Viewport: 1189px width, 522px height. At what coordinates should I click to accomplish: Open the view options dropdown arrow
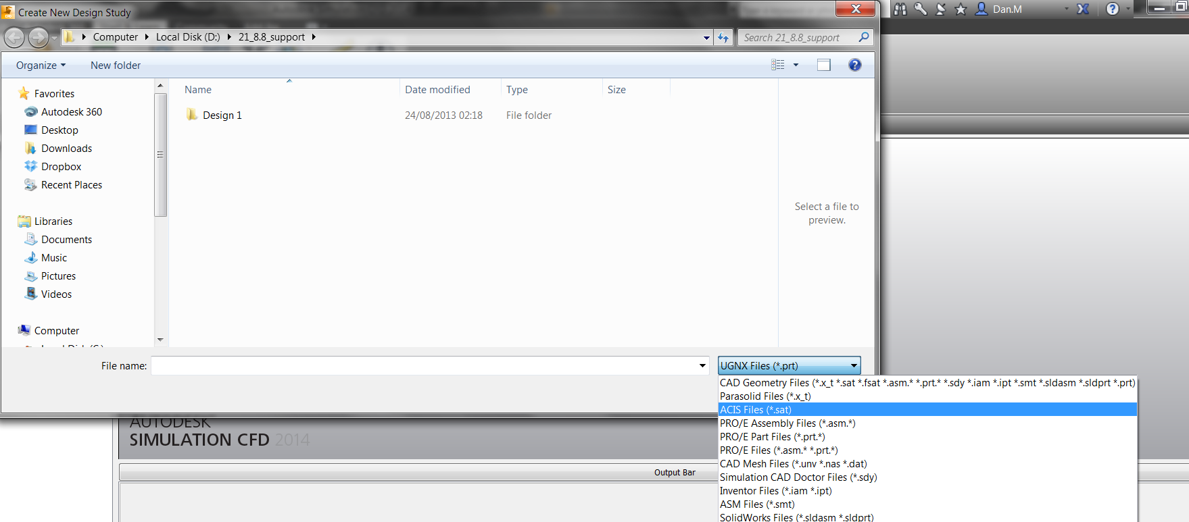(x=796, y=65)
